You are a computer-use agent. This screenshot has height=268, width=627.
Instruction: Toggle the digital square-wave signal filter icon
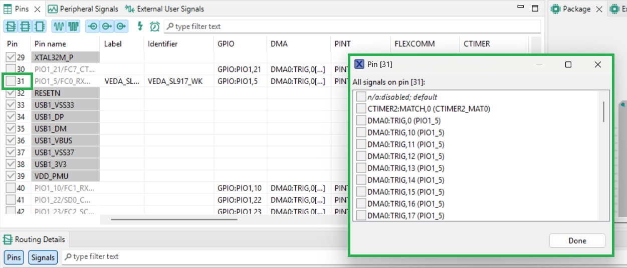pyautogui.click(x=74, y=26)
